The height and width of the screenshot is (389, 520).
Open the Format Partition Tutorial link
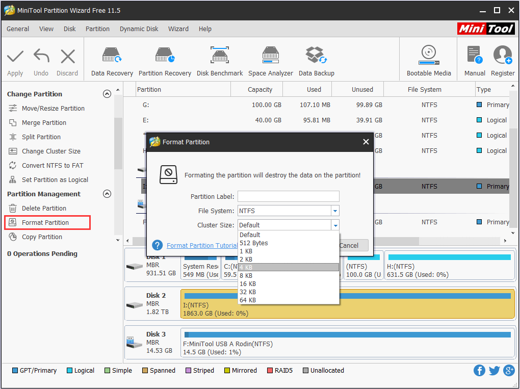pyautogui.click(x=202, y=245)
